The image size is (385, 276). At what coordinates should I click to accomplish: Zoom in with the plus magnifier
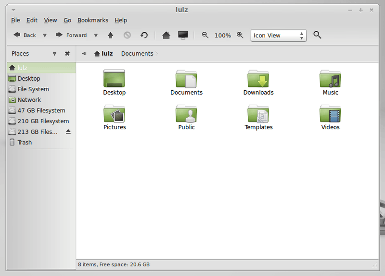[x=240, y=35]
